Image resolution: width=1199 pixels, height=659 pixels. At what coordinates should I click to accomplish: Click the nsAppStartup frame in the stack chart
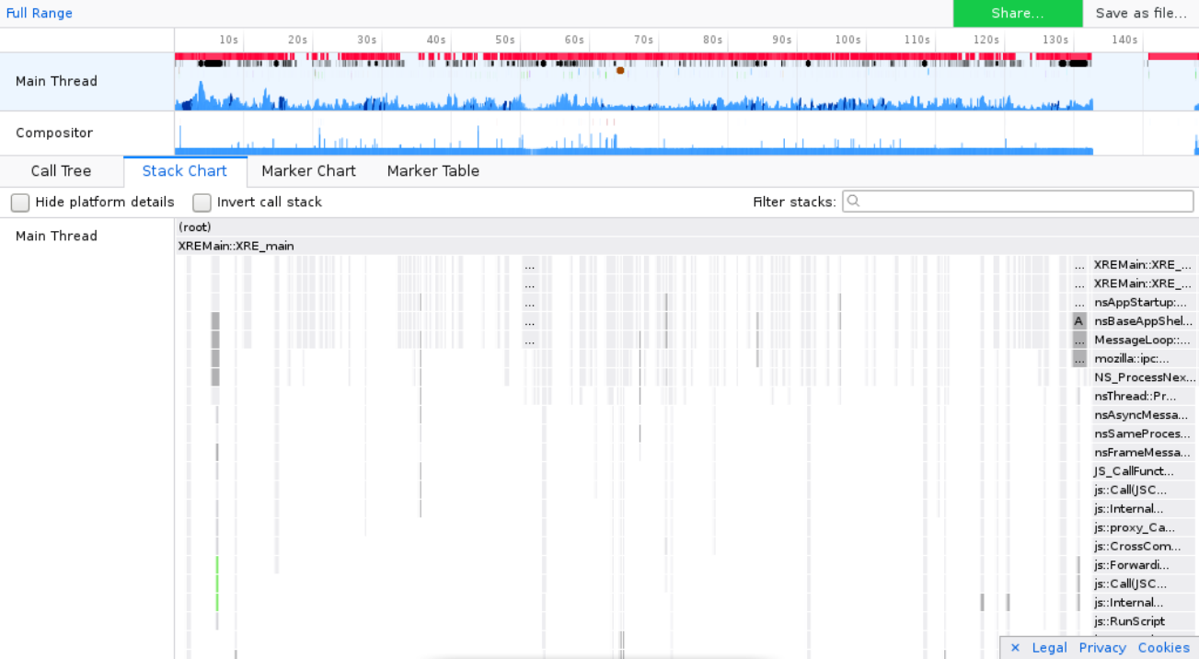click(1141, 303)
